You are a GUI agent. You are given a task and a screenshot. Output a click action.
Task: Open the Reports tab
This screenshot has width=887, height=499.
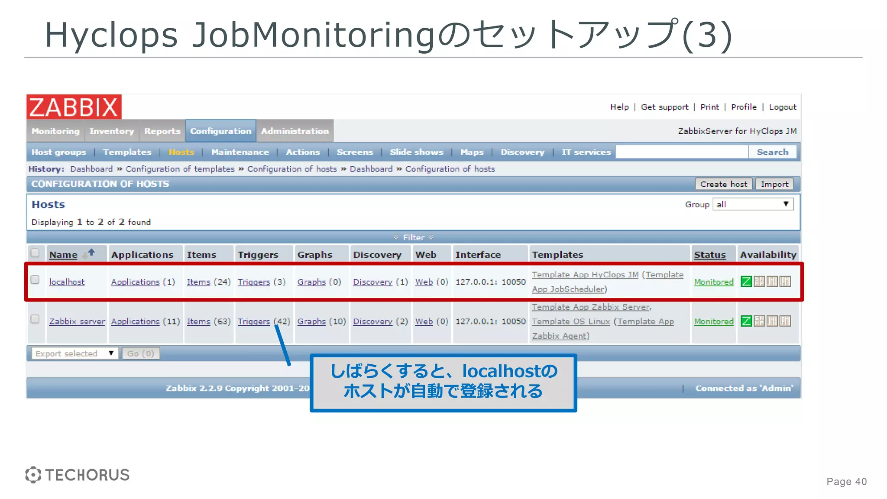162,131
